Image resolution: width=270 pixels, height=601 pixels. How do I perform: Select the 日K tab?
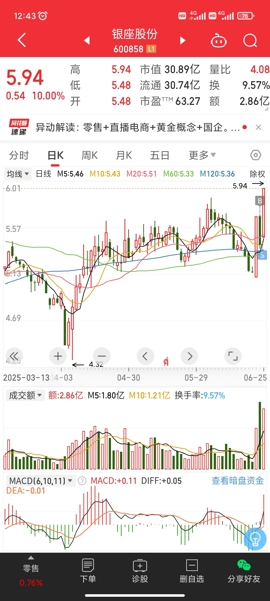pyautogui.click(x=55, y=155)
